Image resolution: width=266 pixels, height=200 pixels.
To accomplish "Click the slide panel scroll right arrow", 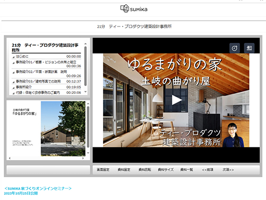I will tap(83, 158).
